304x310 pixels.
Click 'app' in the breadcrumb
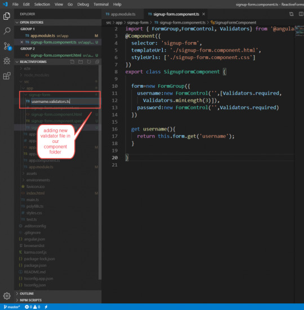point(119,23)
